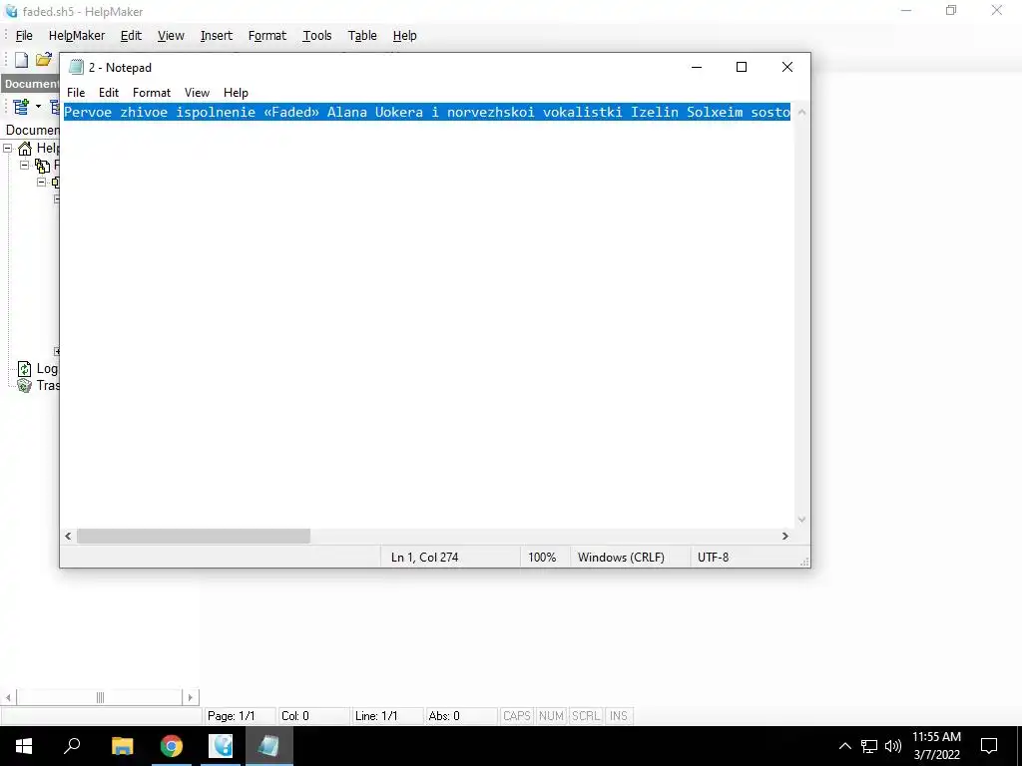Switch to HelpMaker taskbar button
The width and height of the screenshot is (1022, 766).
pos(221,746)
